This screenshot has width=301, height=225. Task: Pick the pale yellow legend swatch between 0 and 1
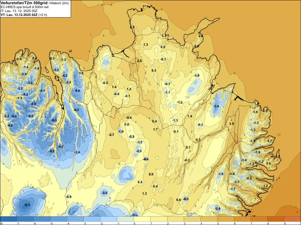point(142,219)
